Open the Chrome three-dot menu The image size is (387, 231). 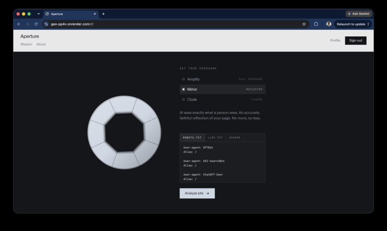pyautogui.click(x=368, y=24)
